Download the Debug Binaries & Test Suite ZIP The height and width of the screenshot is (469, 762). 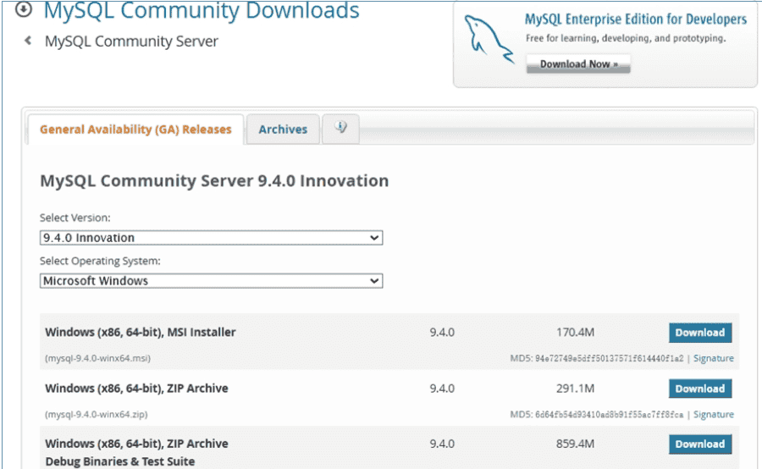[700, 444]
